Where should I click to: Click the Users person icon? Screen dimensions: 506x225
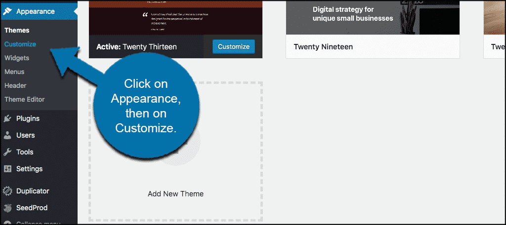[x=7, y=135]
